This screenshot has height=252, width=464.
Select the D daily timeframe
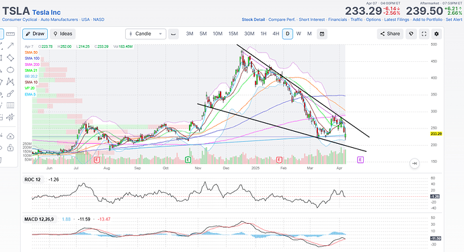[x=288, y=34]
